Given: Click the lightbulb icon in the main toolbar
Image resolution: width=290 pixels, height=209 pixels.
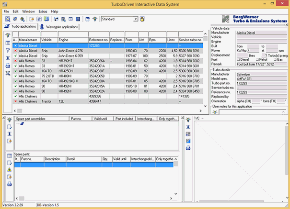Looking at the screenshot, I should click(x=95, y=19).
